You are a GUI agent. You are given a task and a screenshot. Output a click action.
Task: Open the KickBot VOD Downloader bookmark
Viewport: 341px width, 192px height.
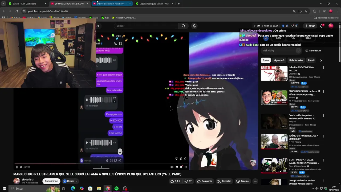pos(124,18)
